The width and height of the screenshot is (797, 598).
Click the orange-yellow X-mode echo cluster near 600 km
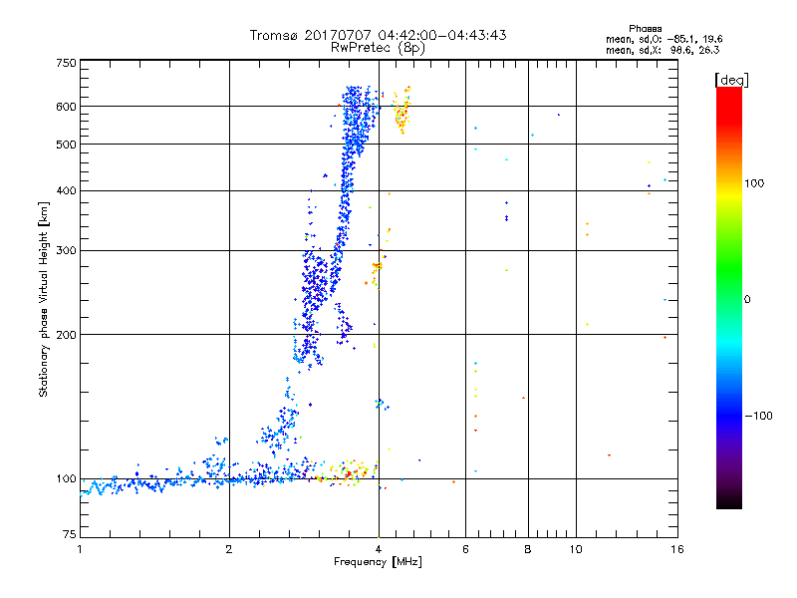point(402,110)
